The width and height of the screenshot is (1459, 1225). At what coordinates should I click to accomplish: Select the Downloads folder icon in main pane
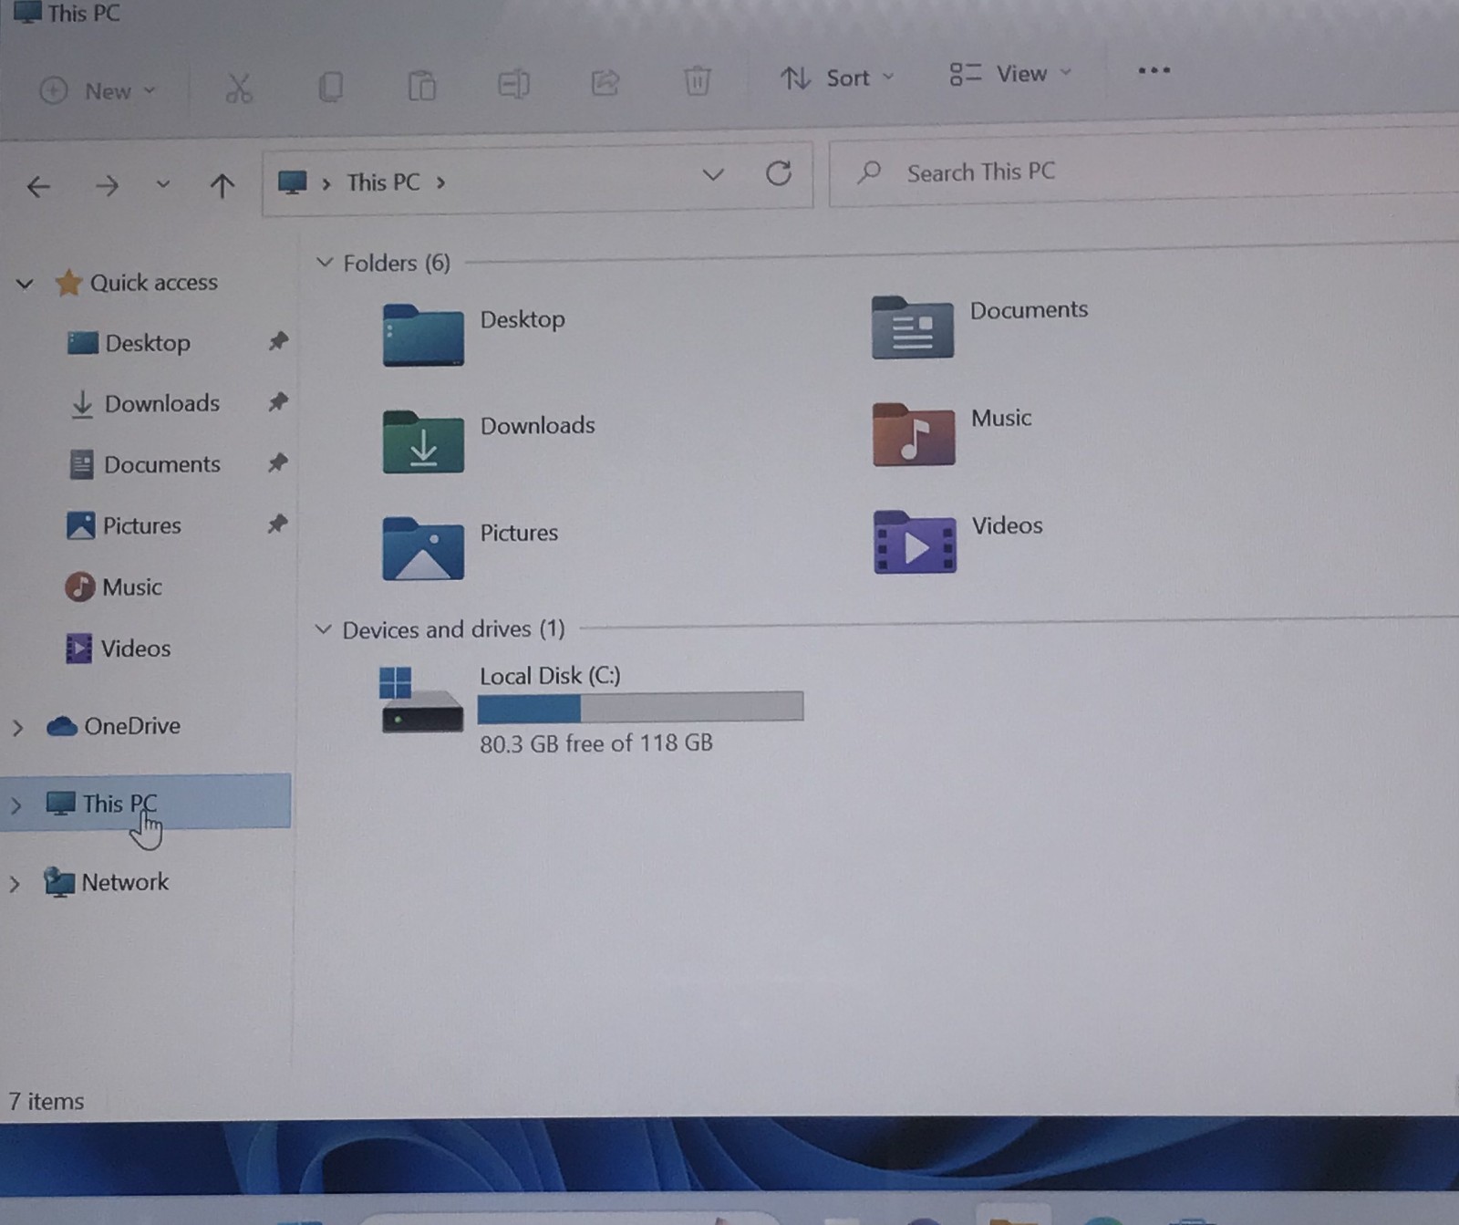(x=423, y=442)
